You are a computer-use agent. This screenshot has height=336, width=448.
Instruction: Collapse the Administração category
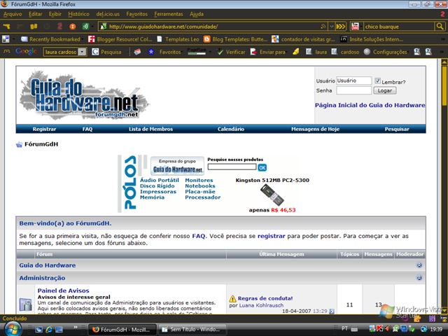(x=419, y=277)
